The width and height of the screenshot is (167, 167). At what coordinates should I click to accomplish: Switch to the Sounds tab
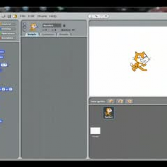click(x=63, y=34)
